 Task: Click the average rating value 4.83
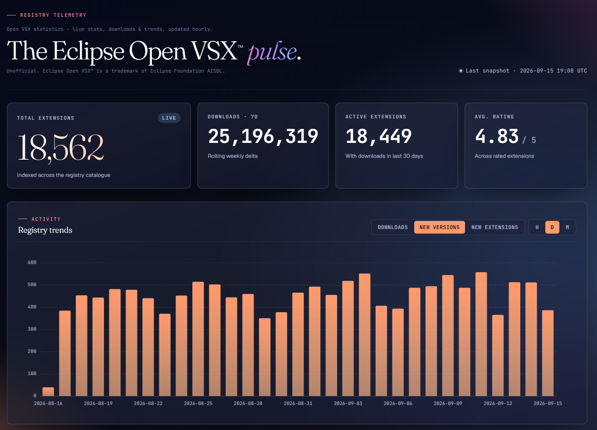point(497,137)
